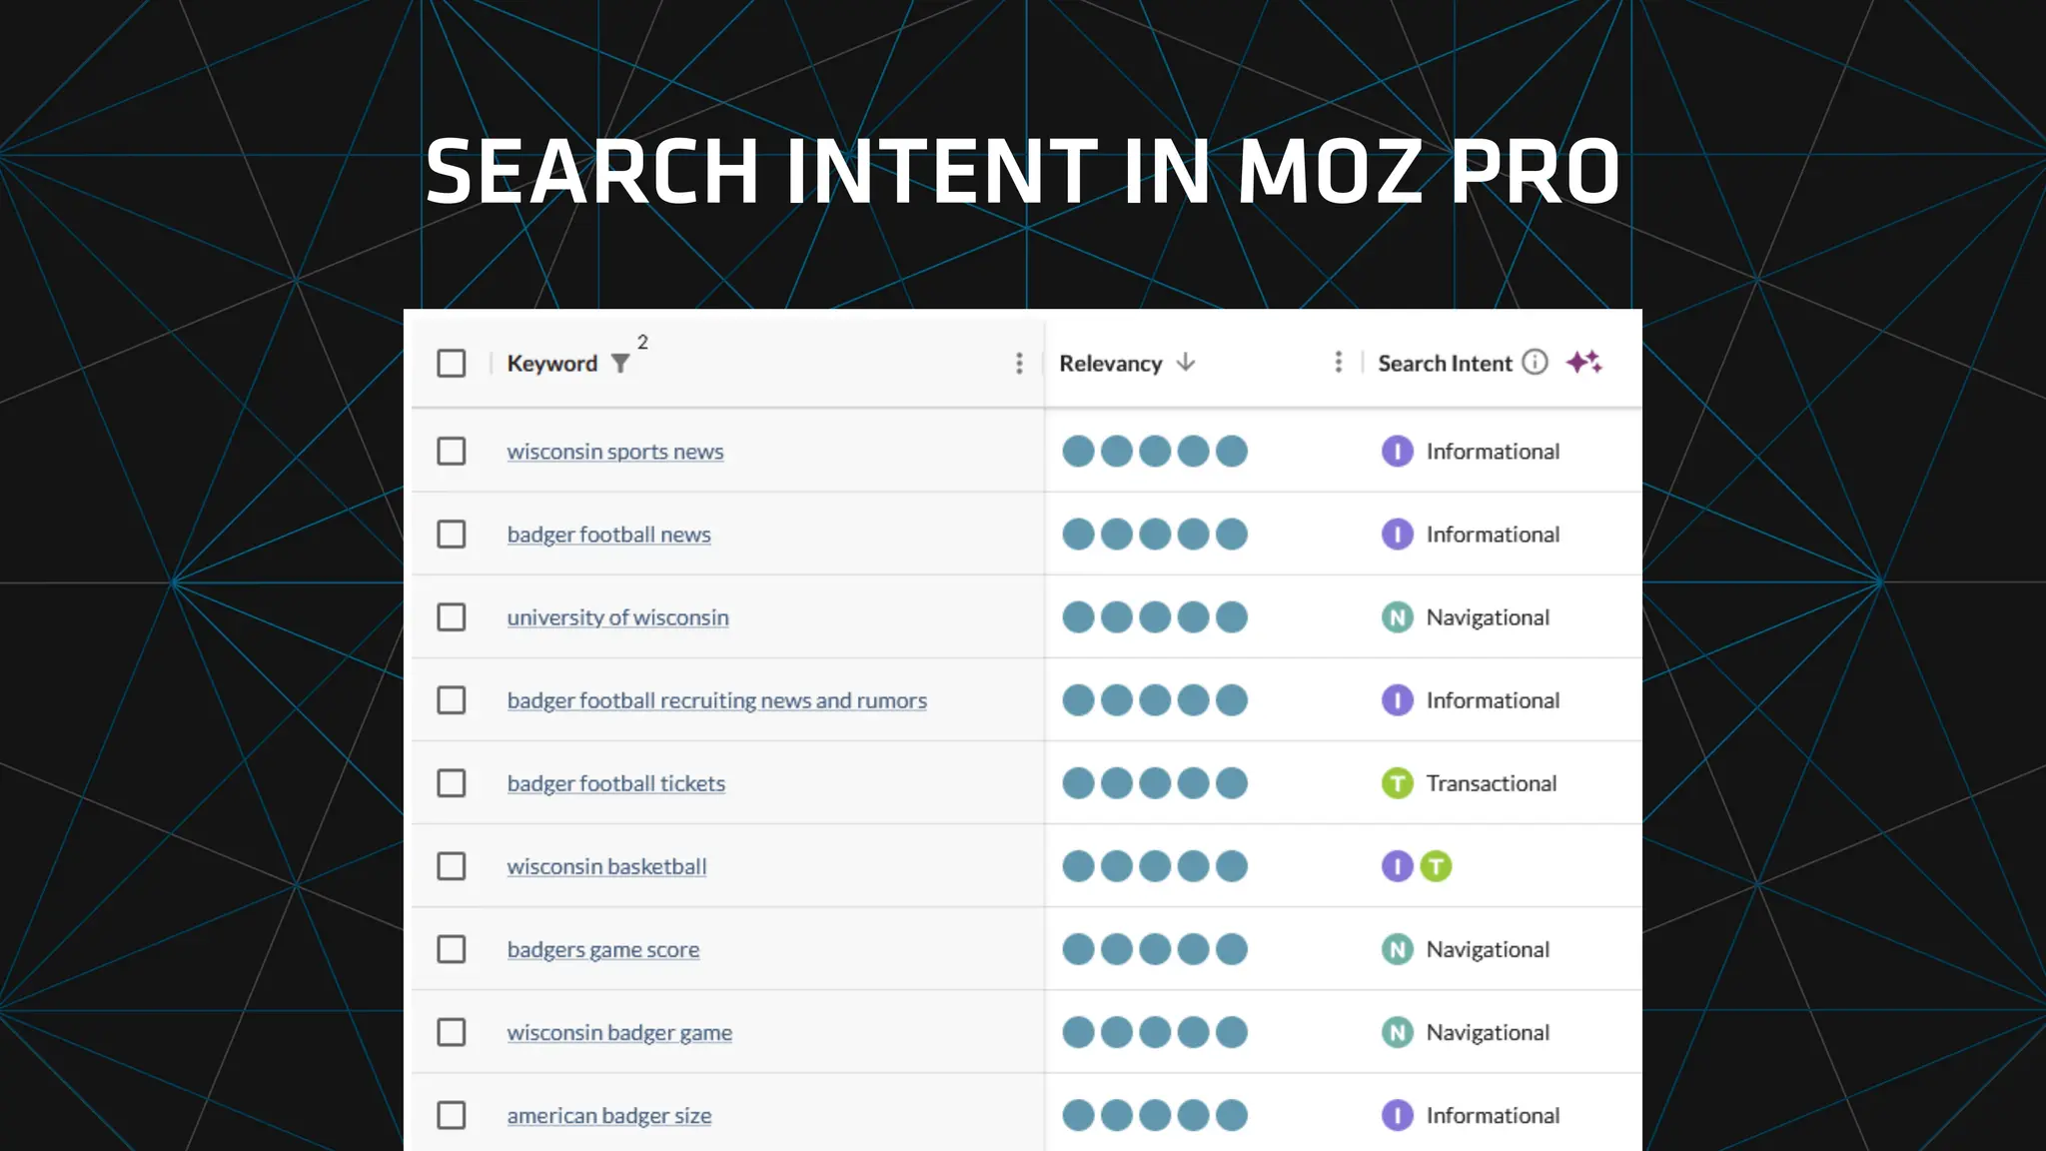2046x1151 pixels.
Task: Check the wisconsin badger game row
Action: click(452, 1032)
